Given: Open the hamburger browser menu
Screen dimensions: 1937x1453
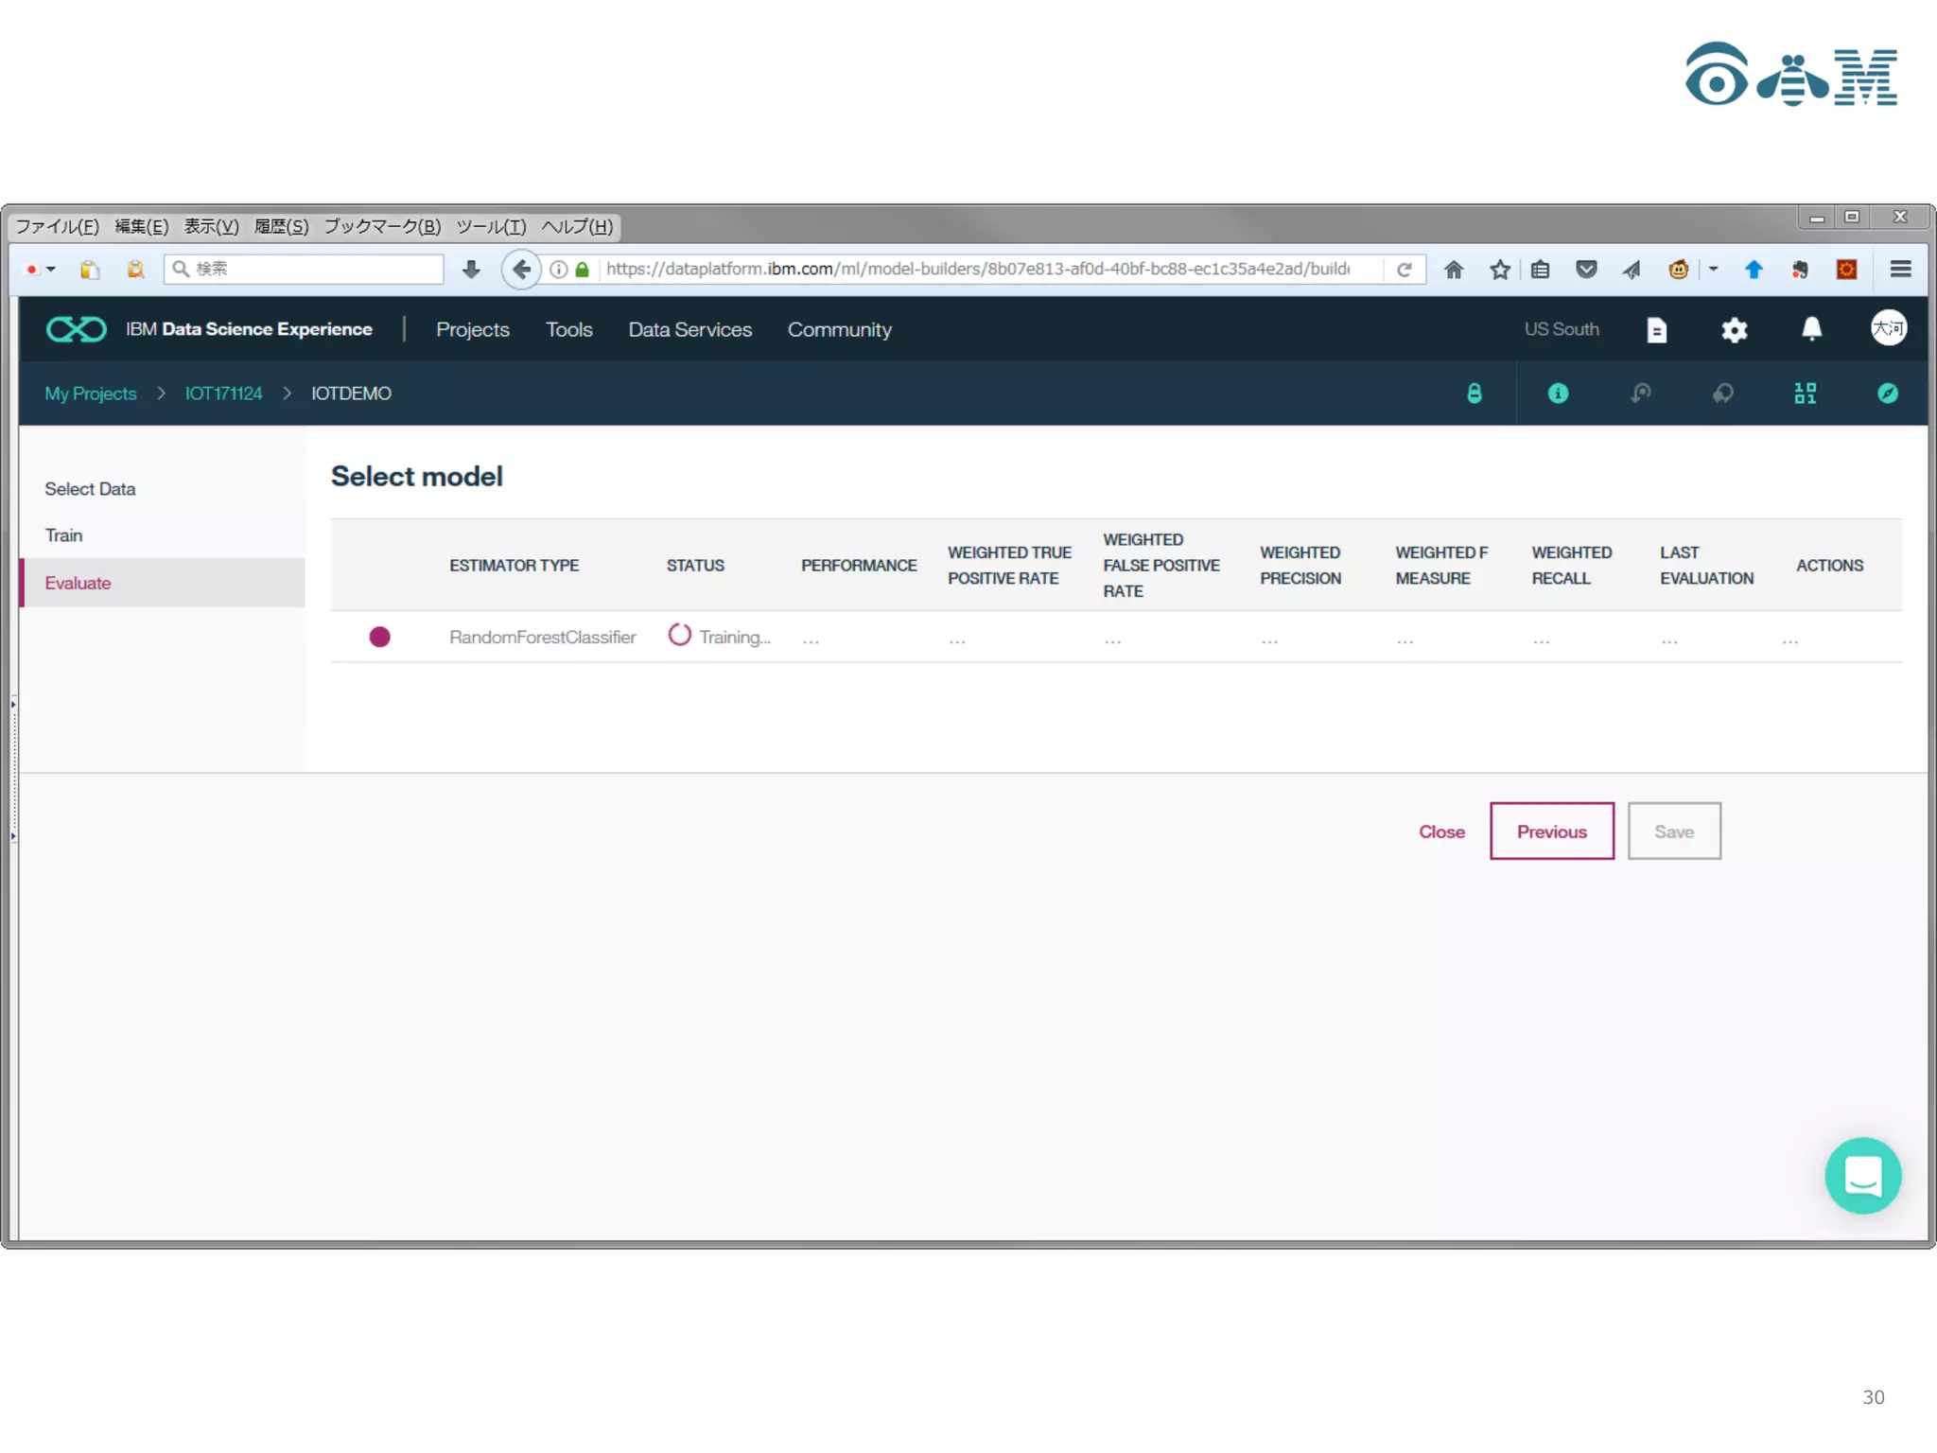Looking at the screenshot, I should coord(1900,270).
